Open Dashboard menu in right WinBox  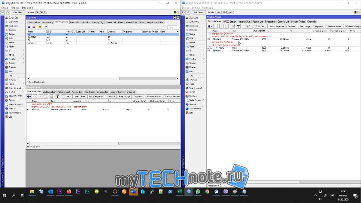208,8
